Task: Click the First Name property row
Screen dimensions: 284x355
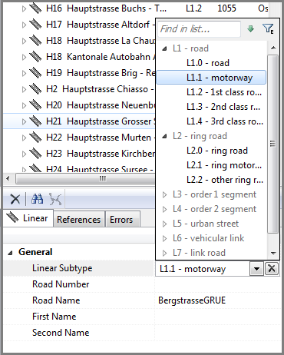Action: tap(142, 317)
